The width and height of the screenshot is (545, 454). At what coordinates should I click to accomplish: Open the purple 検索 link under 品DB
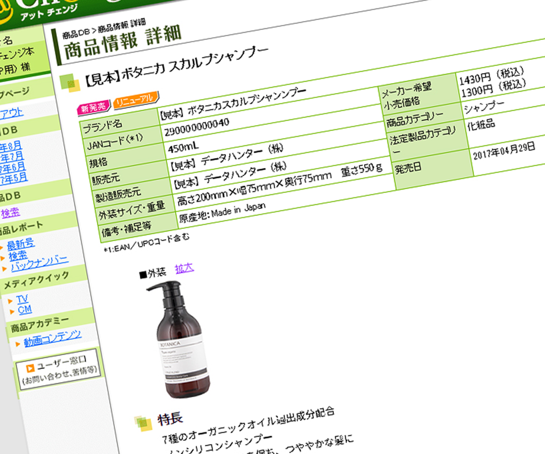(10, 212)
